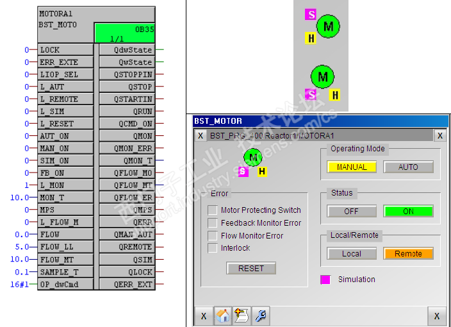Select the L_SIM input pin
Screen dimensions: 451x327
(x=65, y=111)
